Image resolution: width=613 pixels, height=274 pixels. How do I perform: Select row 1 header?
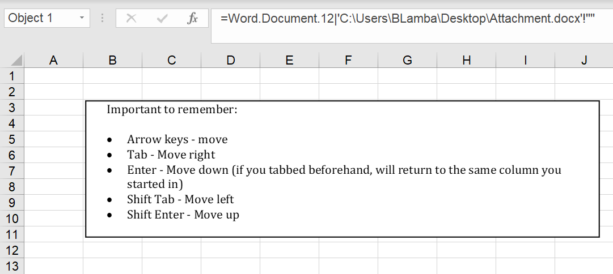(x=12, y=76)
